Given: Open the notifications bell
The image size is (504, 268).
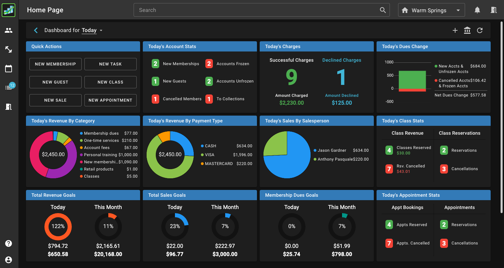Looking at the screenshot, I should point(477,10).
